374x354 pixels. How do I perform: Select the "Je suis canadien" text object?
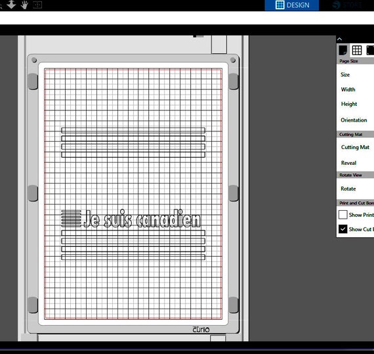click(142, 219)
